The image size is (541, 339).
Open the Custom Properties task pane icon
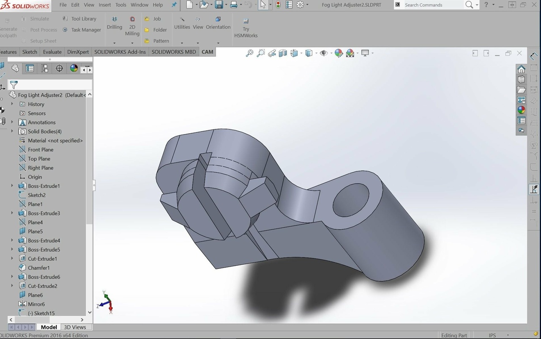521,121
